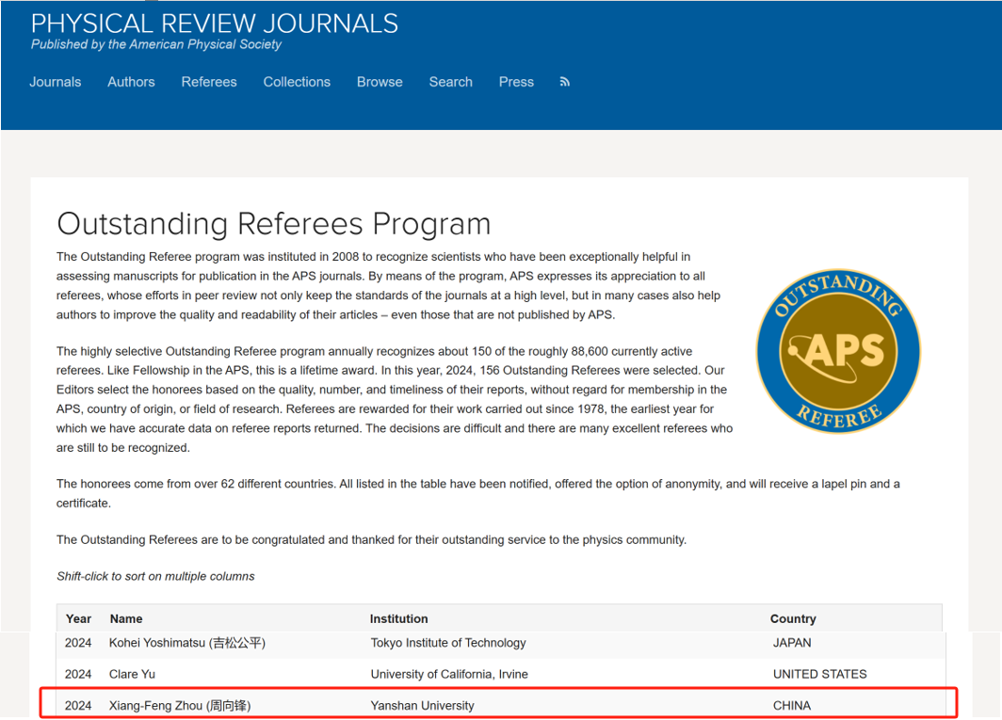
Task: Sort by the Institution column header
Action: pos(398,618)
